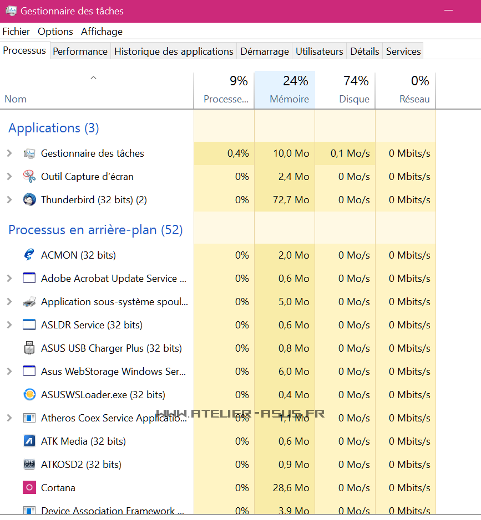Switch to the Démarrage tab
The image size is (481, 520).
pyautogui.click(x=264, y=52)
